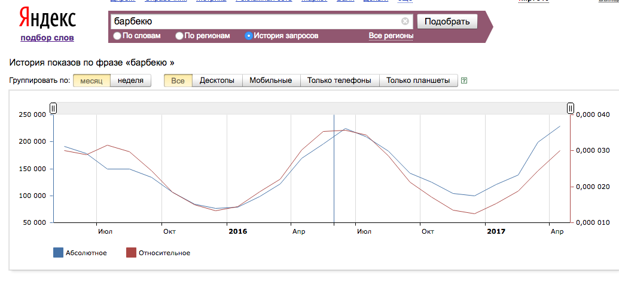
Task: Show data for Только телефоны
Action: coord(339,80)
